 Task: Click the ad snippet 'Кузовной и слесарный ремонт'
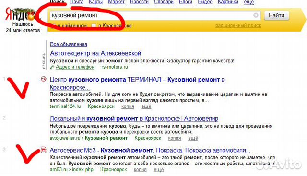click(86, 61)
